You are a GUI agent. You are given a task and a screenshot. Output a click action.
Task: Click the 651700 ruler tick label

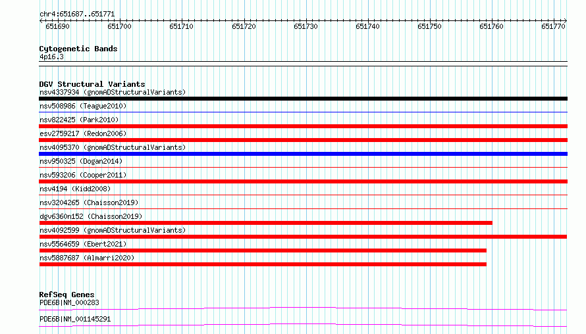coord(119,26)
